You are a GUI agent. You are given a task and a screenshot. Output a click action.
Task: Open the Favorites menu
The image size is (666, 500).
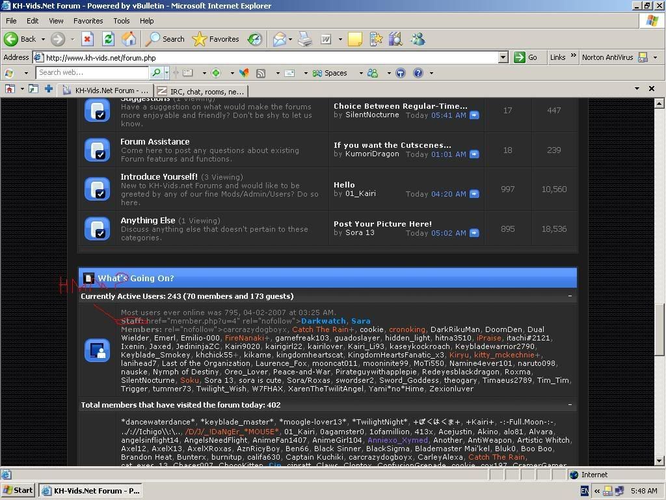pos(88,21)
